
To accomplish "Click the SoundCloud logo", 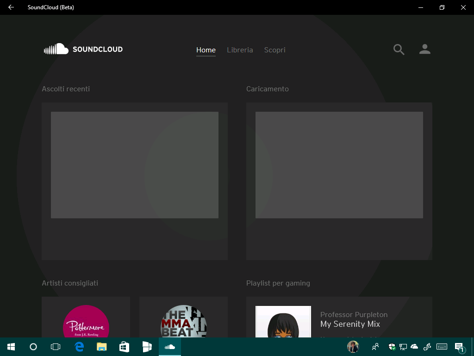I will (83, 49).
